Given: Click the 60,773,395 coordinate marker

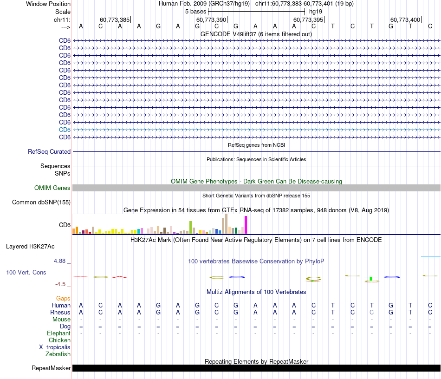Looking at the screenshot, I should 309,20.
